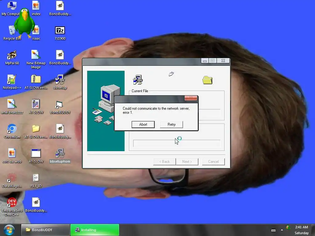Select the index file icon
Screen dimensions: 315x236
tap(36, 8)
